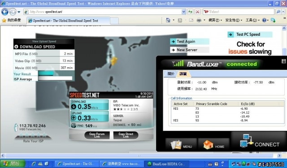Click the Read Mail envelope icon
Image resolution: width=287 pixels, height=168 pixels.
click(x=191, y=20)
